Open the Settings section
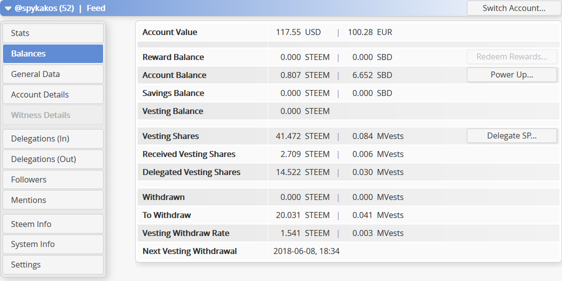The width and height of the screenshot is (562, 281). pyautogui.click(x=53, y=264)
